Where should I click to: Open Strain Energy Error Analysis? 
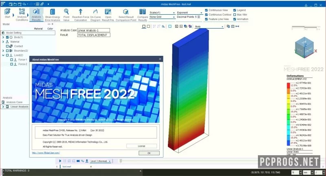pyautogui.click(x=53, y=15)
